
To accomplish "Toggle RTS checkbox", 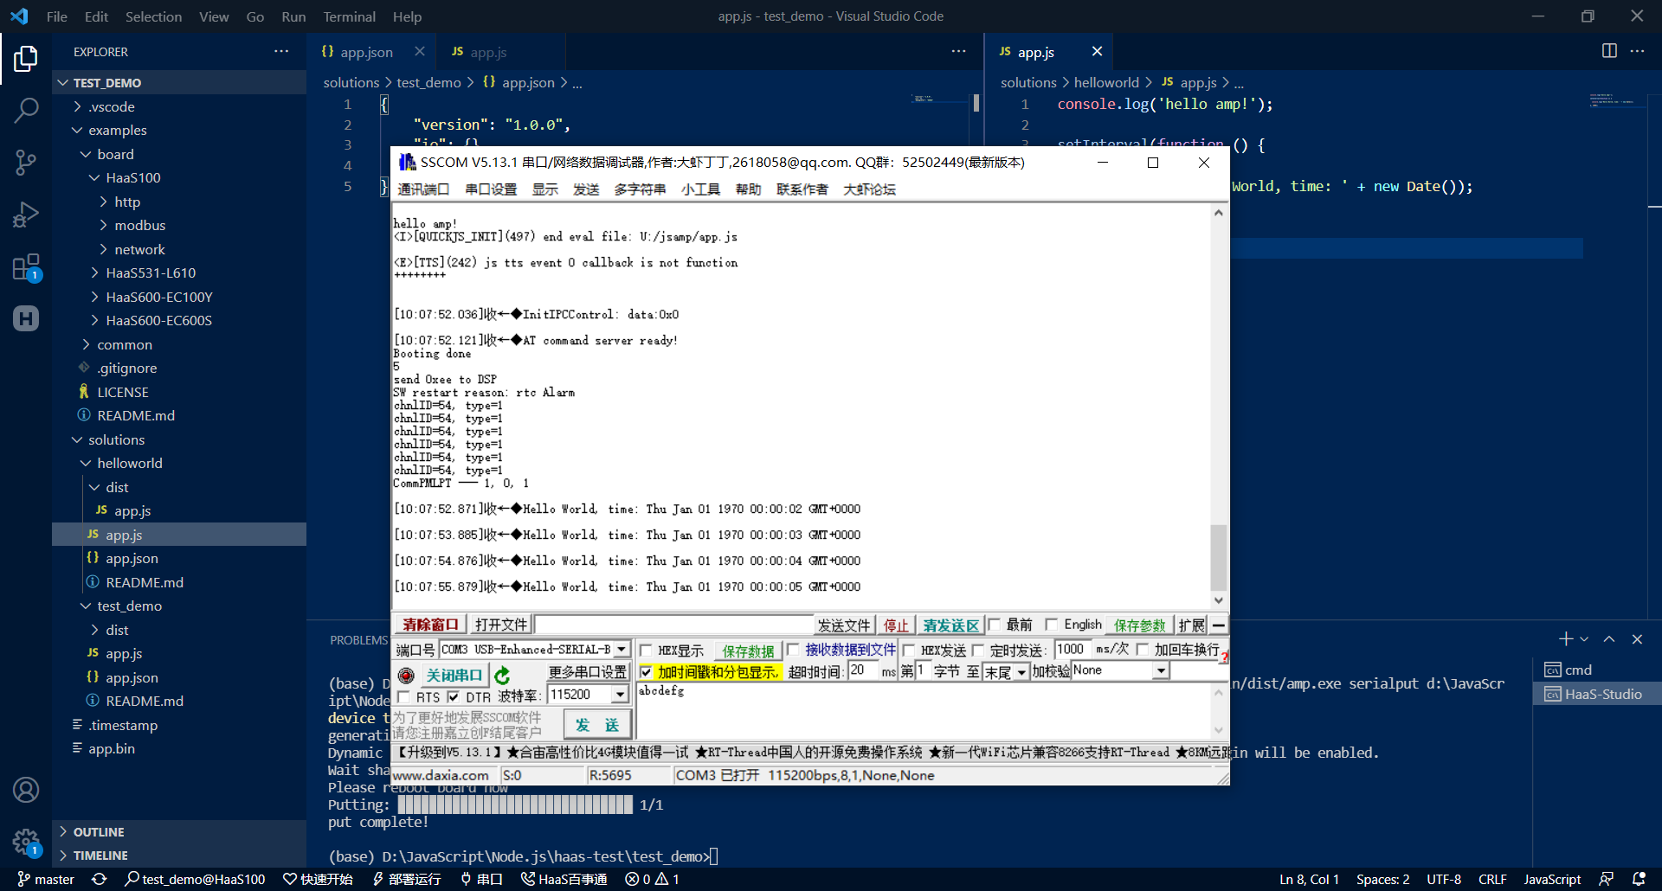I will (x=403, y=696).
